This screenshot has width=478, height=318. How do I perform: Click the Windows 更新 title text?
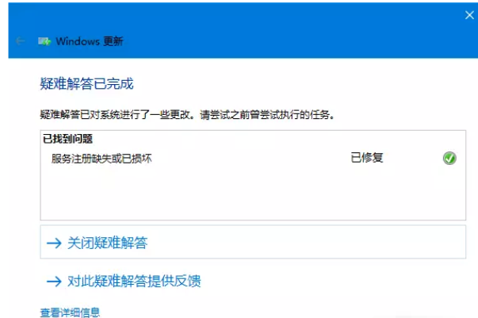point(90,41)
